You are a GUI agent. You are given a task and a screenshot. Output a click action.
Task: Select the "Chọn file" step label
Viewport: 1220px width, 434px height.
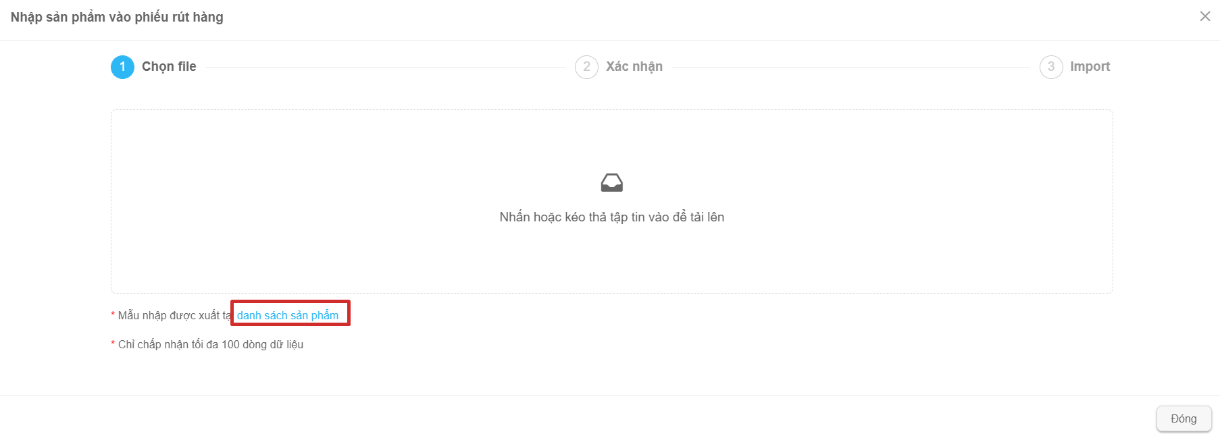tap(169, 67)
